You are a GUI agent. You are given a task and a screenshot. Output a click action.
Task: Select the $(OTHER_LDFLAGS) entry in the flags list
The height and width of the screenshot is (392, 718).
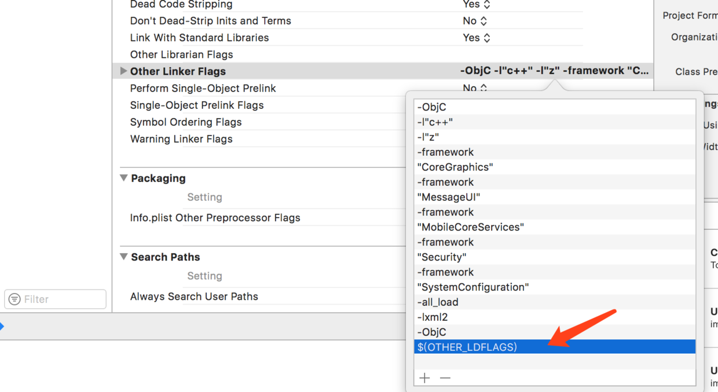555,347
